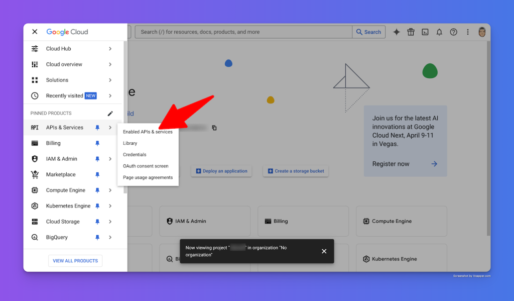This screenshot has width=514, height=301.
Task: Expand the Compute Engine submenu chevron
Action: [110, 190]
